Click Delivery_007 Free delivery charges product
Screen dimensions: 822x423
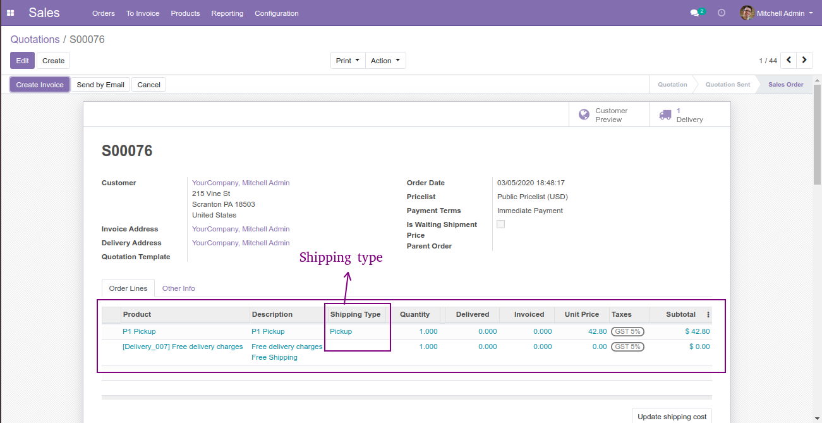(183, 346)
